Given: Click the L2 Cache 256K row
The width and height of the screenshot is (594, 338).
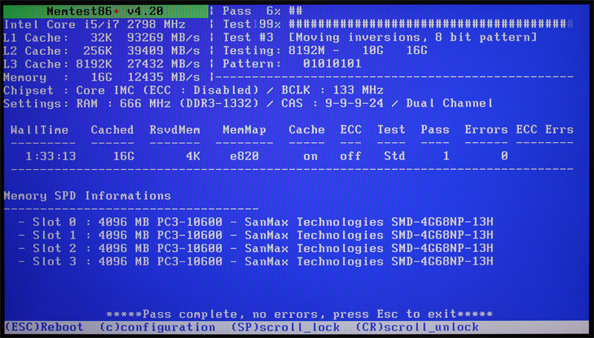Looking at the screenshot, I should point(102,50).
